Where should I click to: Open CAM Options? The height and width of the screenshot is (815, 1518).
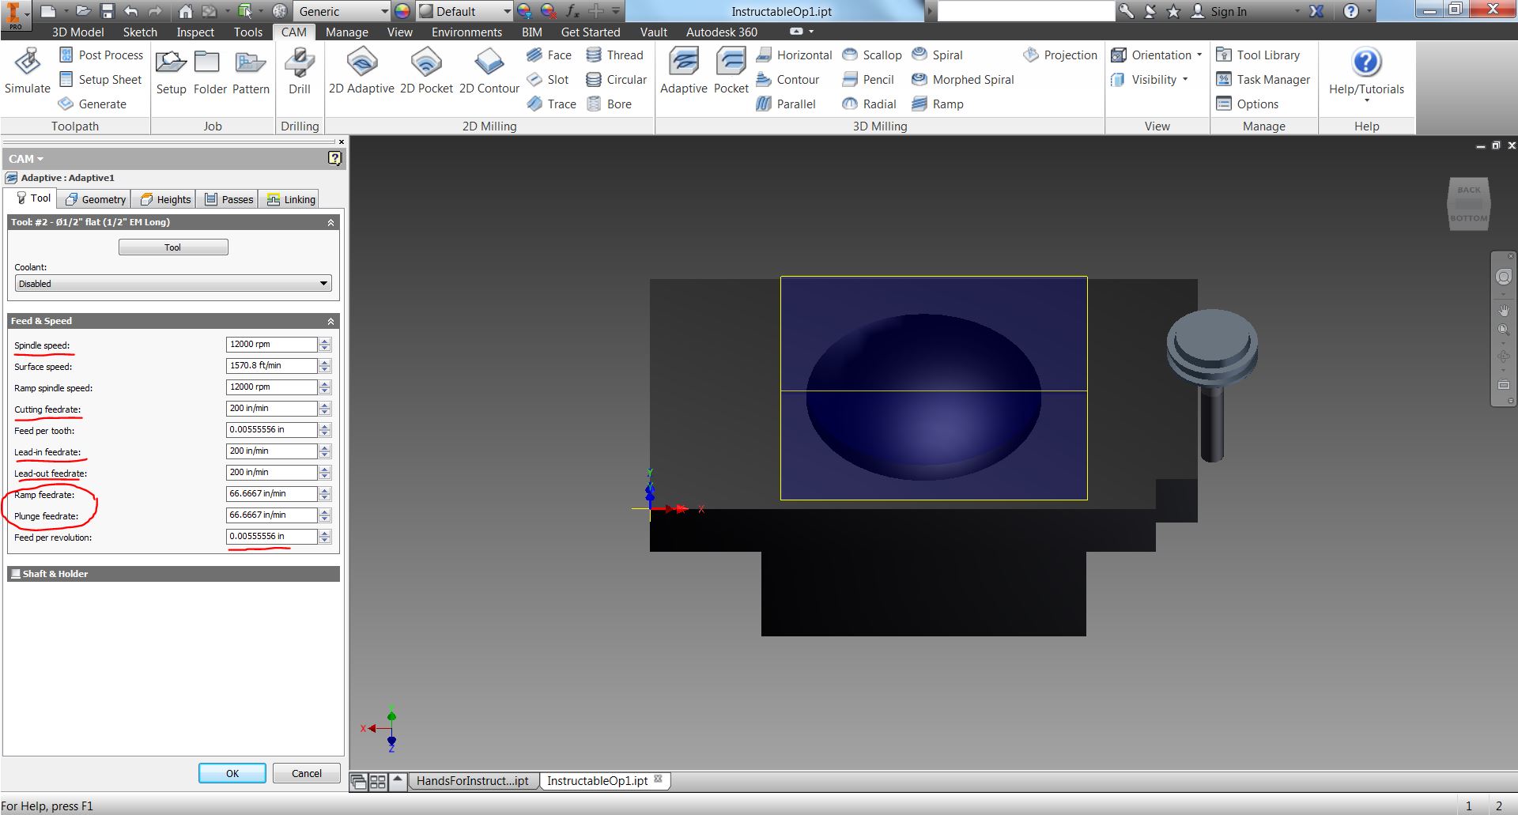[1247, 104]
